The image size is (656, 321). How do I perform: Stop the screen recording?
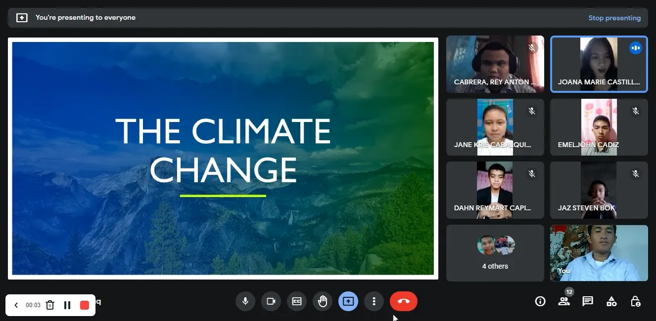tap(85, 305)
